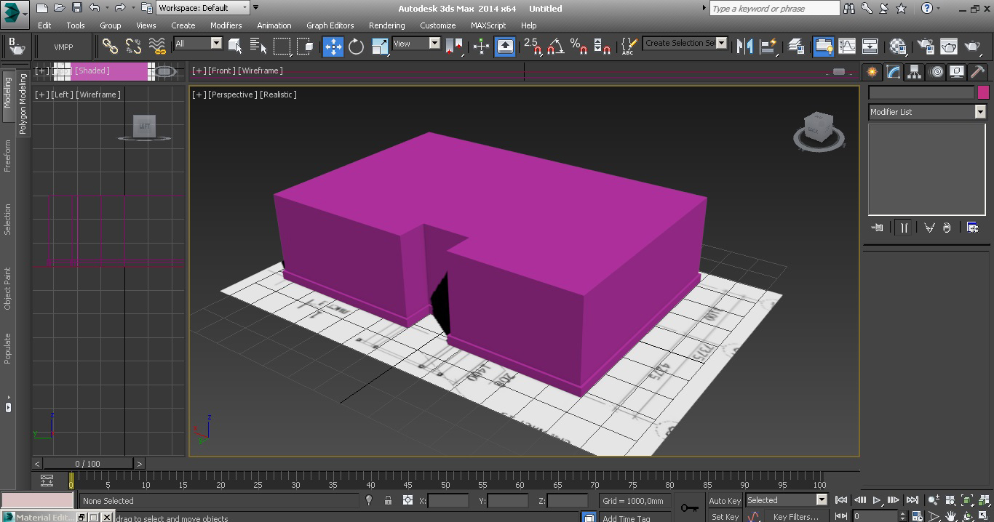The height and width of the screenshot is (522, 994).
Task: Open the selection filter All dropdown
Action: point(215,44)
